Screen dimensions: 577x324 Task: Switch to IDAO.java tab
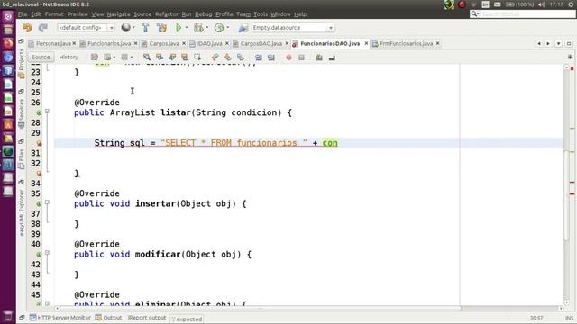tap(209, 44)
